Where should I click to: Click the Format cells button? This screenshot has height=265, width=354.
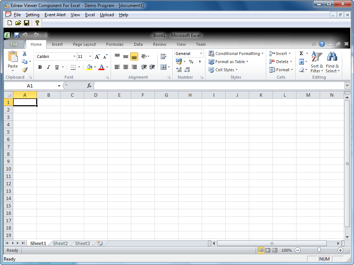[281, 70]
